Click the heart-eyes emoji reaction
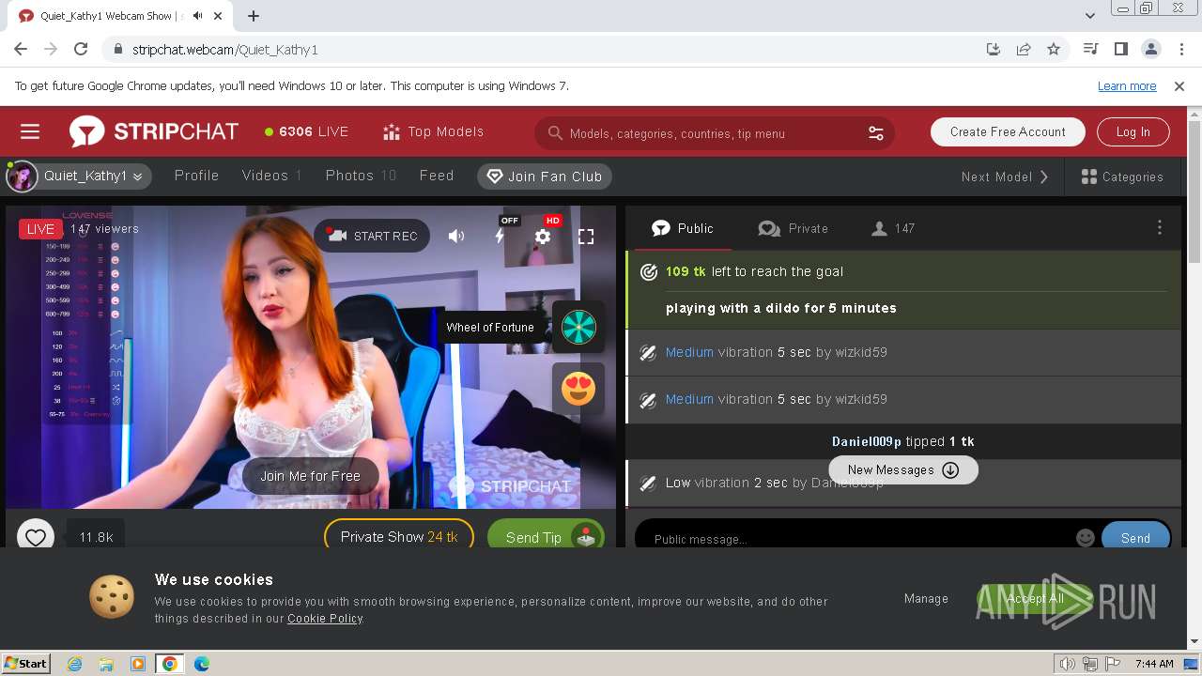Screen dimensions: 1202x676 pyautogui.click(x=578, y=388)
